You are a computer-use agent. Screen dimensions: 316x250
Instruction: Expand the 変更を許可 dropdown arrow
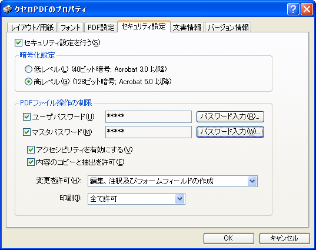pos(252,181)
